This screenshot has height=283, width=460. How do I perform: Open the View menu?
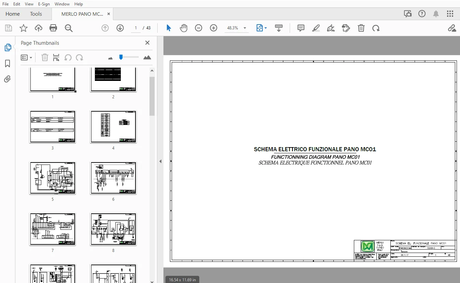point(29,4)
